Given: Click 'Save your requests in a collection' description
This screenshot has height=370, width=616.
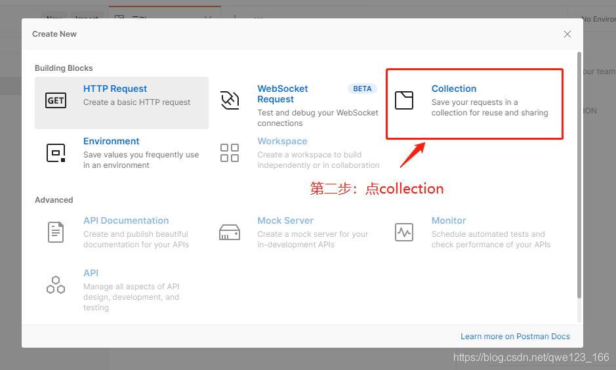Looking at the screenshot, I should tap(489, 108).
